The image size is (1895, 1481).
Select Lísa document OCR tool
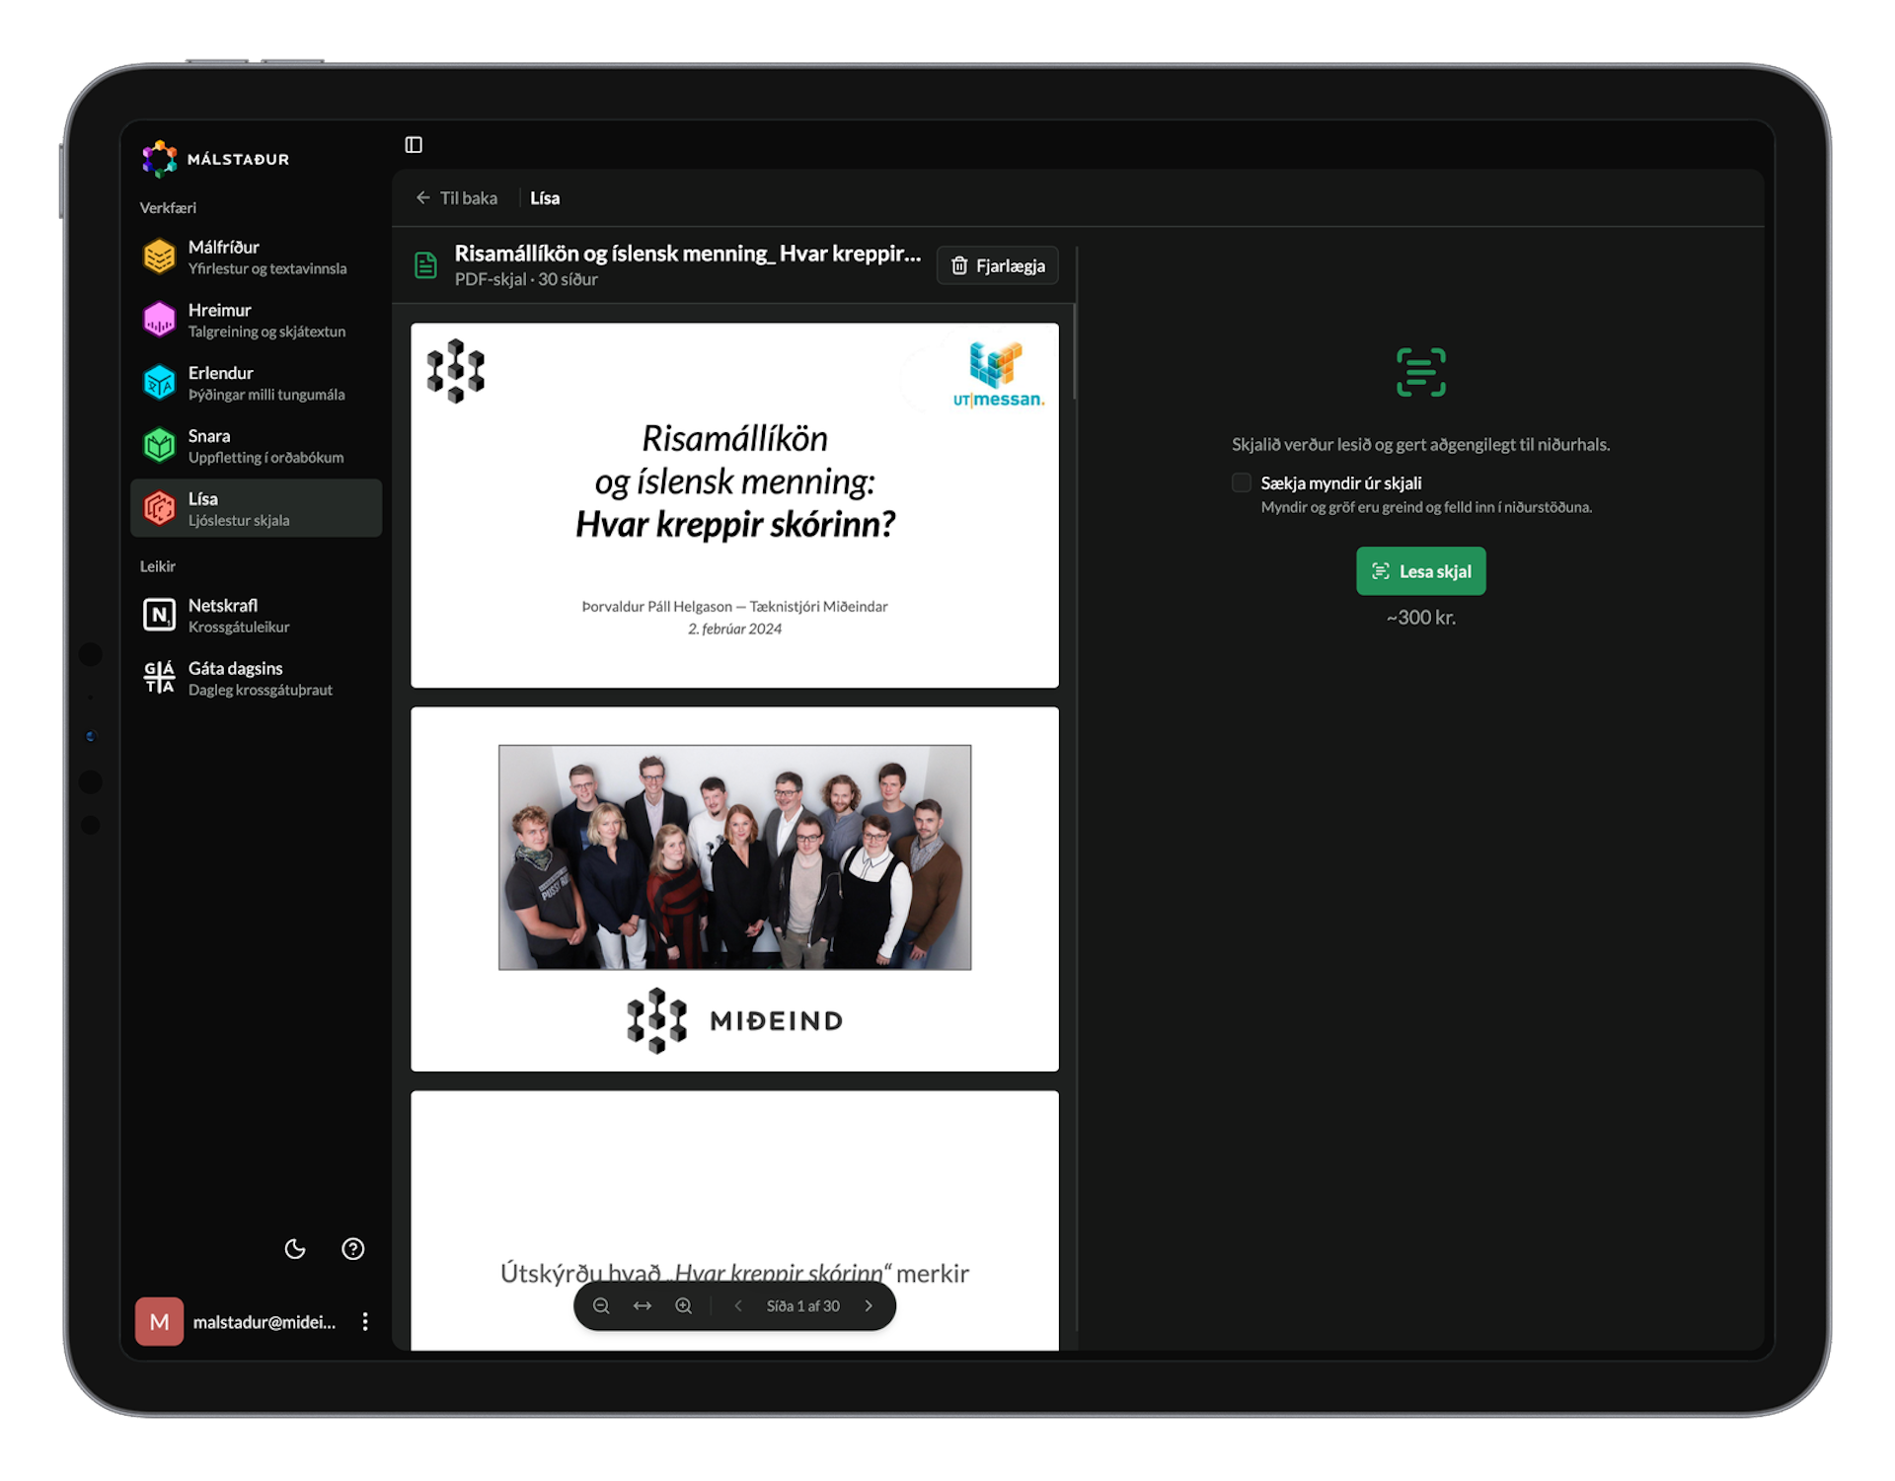pos(256,508)
